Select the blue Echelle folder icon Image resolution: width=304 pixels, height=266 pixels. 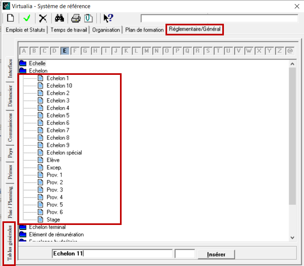23,64
